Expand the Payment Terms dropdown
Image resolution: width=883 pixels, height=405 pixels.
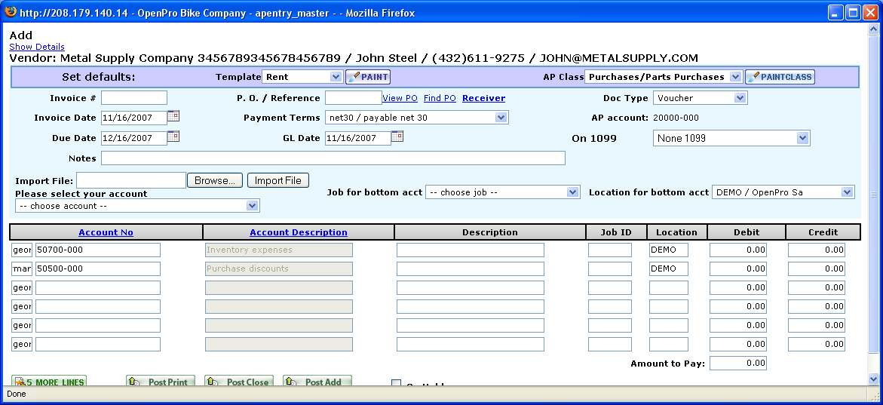[501, 118]
